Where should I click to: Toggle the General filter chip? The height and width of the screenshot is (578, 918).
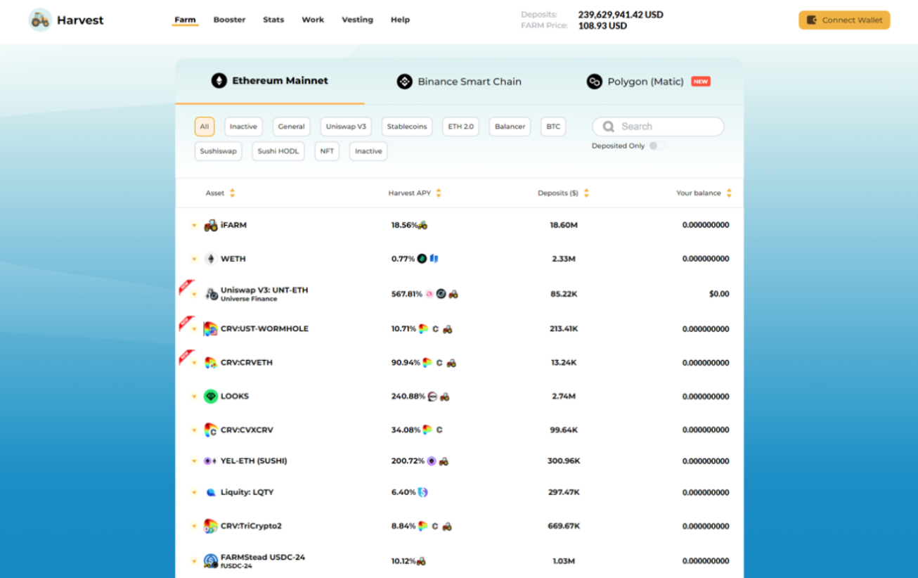(291, 127)
